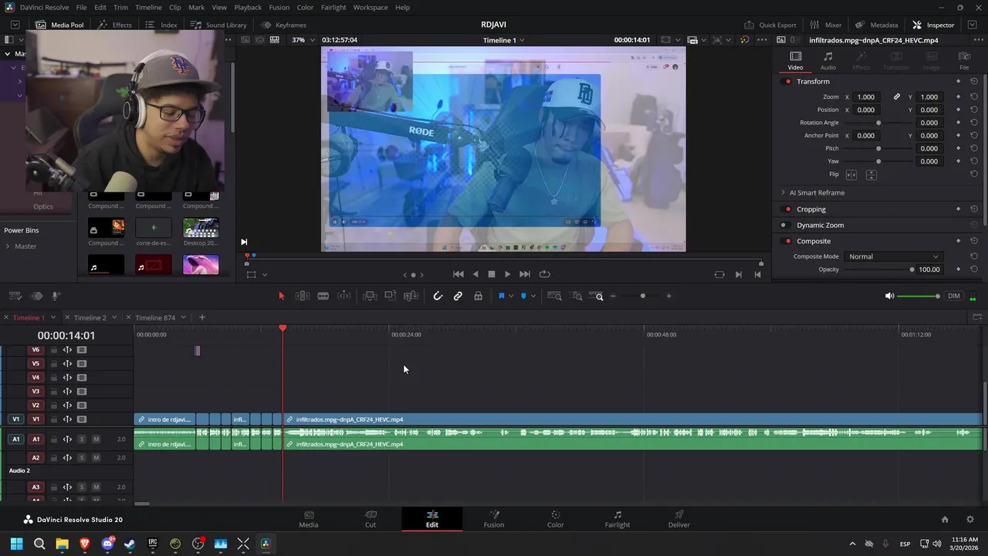This screenshot has width=988, height=556.
Task: Open the Mixer panel
Action: (x=826, y=25)
